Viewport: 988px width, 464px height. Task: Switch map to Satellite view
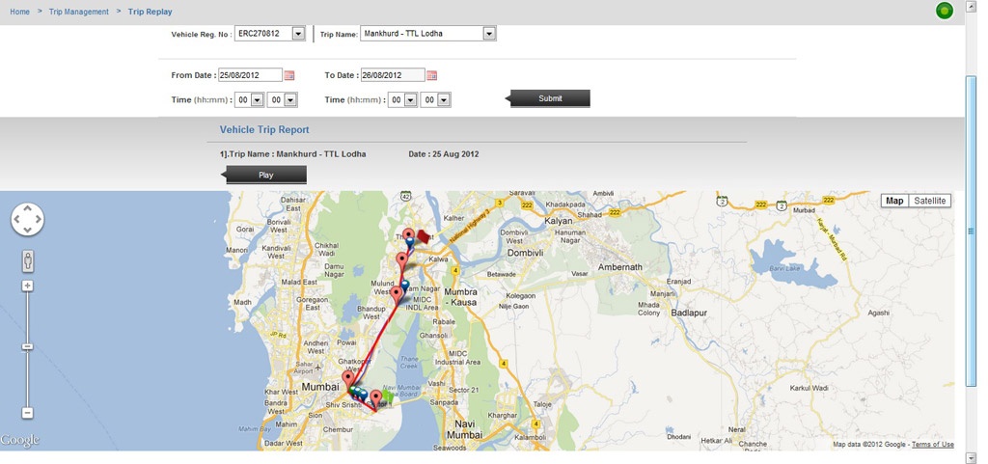[x=930, y=201]
